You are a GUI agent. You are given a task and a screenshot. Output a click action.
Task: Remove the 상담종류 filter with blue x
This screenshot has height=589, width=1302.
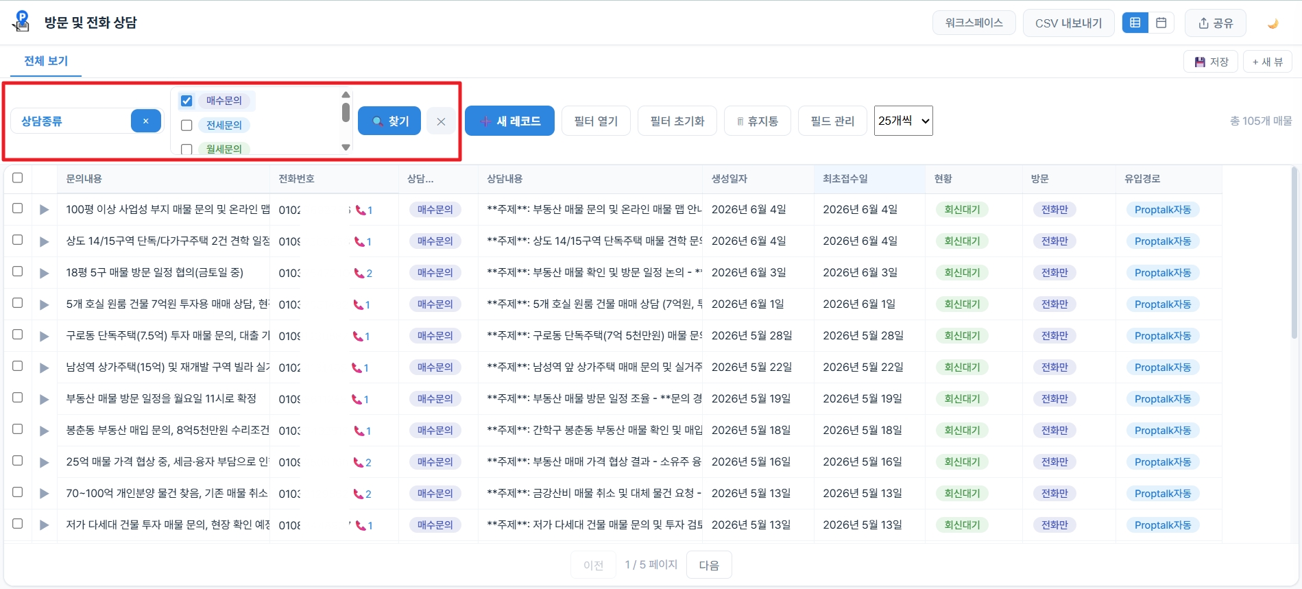[146, 121]
